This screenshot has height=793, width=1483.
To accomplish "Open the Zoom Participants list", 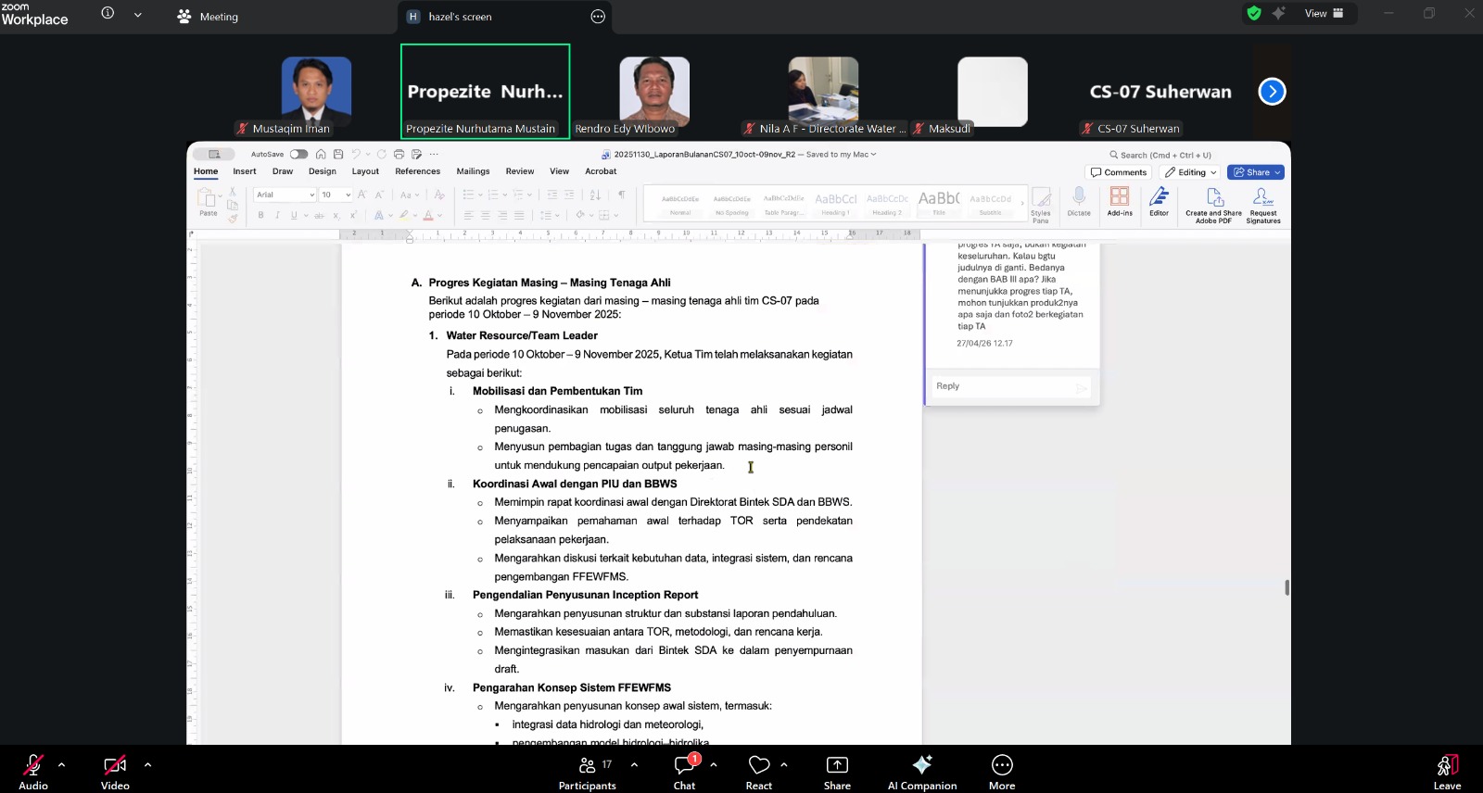I will click(587, 772).
